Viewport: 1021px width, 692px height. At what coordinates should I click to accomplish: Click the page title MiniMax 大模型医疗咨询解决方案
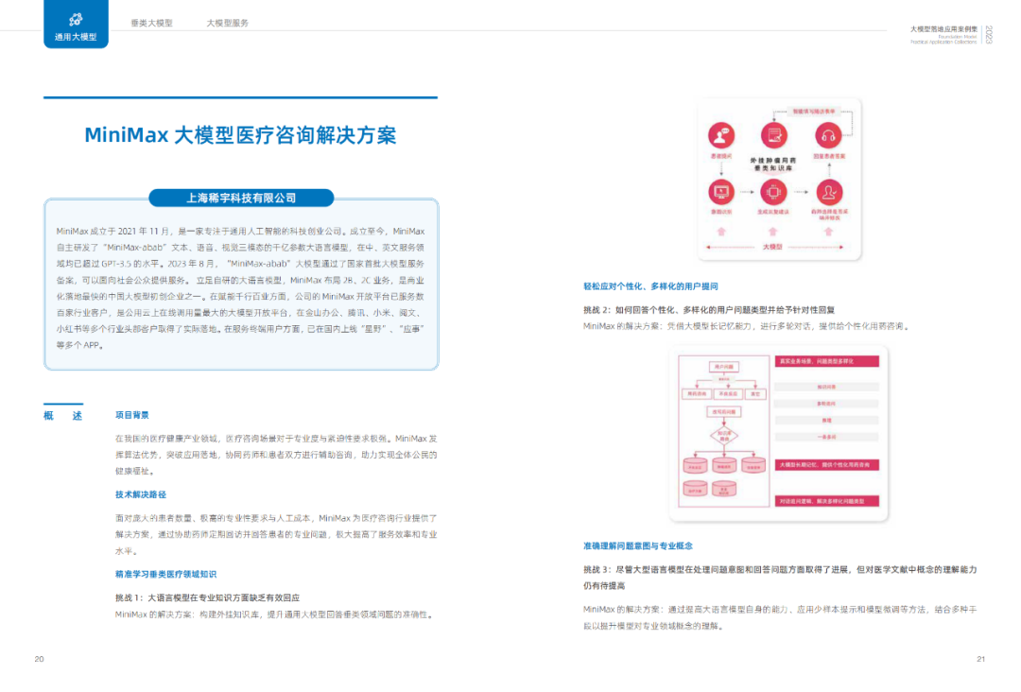tap(240, 135)
